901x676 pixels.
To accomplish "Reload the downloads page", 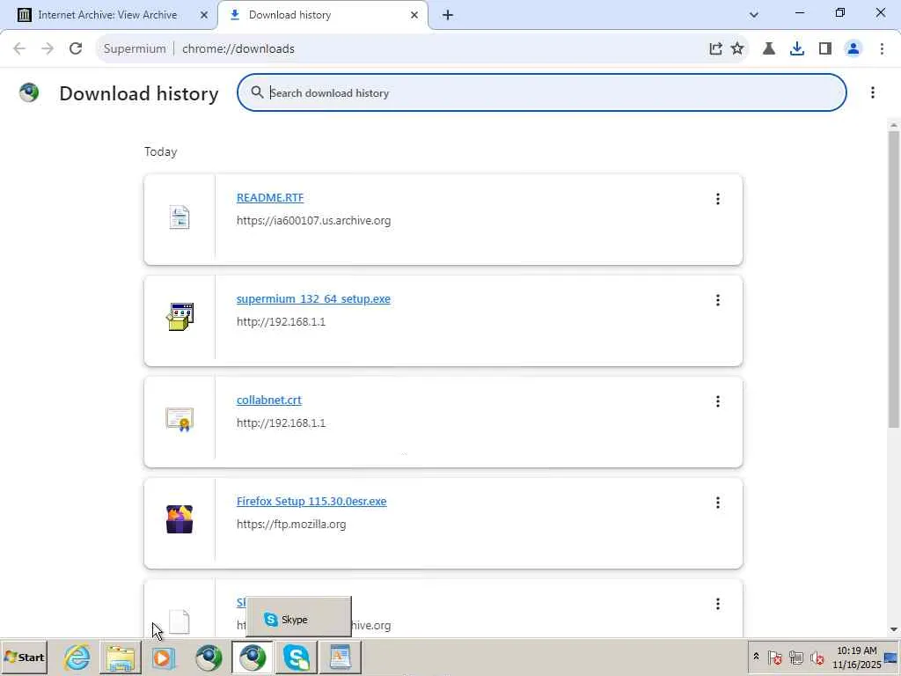I will point(76,48).
